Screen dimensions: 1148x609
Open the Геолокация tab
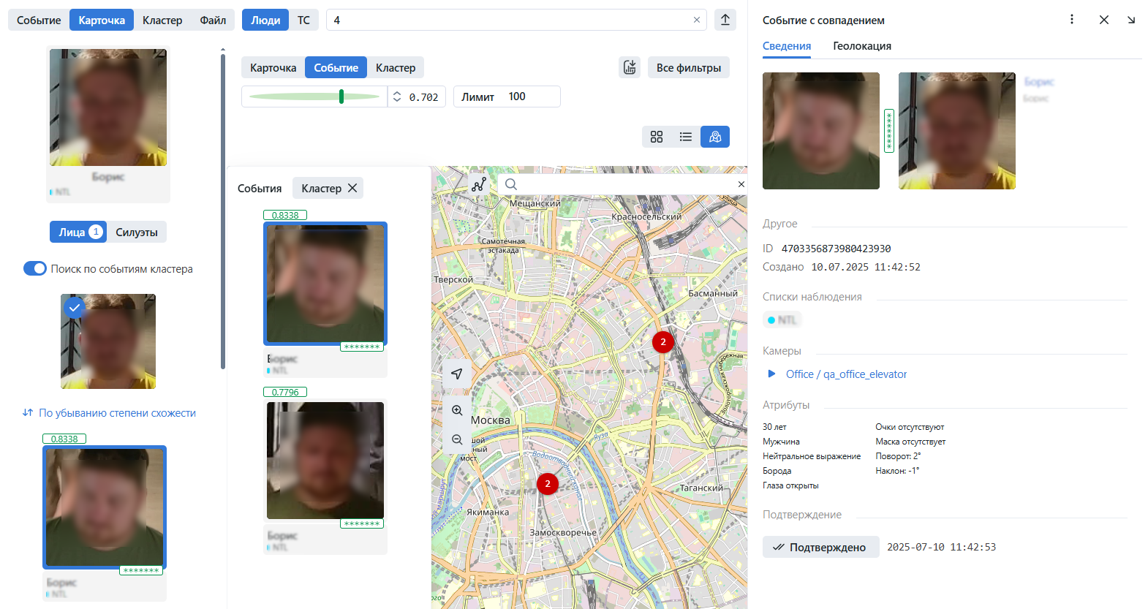click(x=861, y=46)
